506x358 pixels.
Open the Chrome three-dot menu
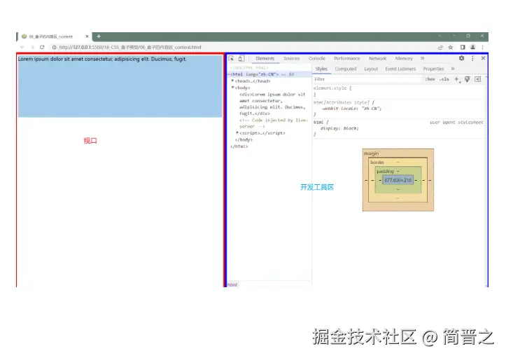click(483, 47)
